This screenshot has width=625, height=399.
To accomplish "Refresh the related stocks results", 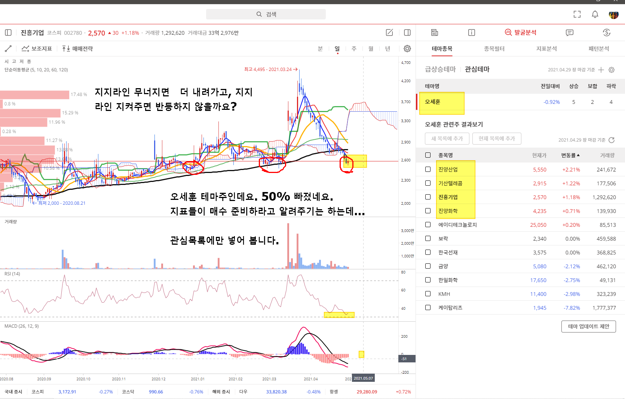I will coord(612,140).
